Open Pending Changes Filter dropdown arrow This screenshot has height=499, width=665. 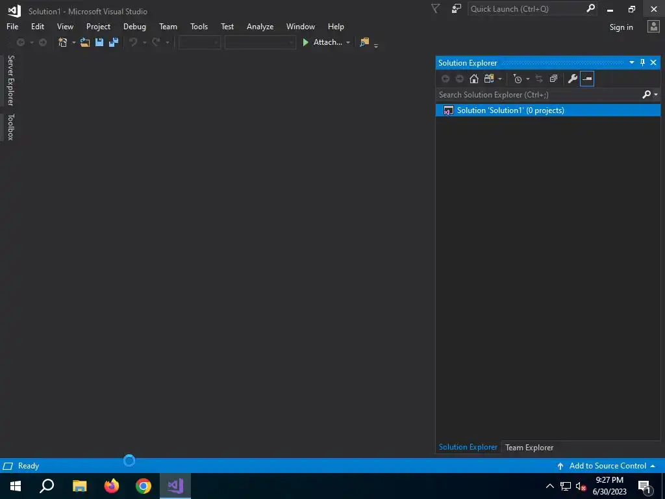527,79
